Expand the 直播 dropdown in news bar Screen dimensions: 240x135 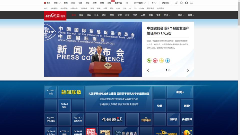click(191, 15)
